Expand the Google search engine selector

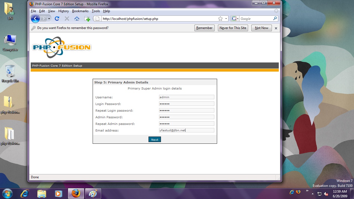click(235, 19)
